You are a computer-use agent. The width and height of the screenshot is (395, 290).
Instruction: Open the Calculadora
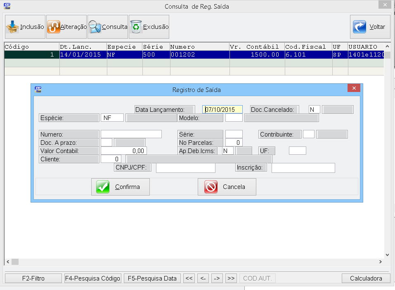pyautogui.click(x=366, y=278)
